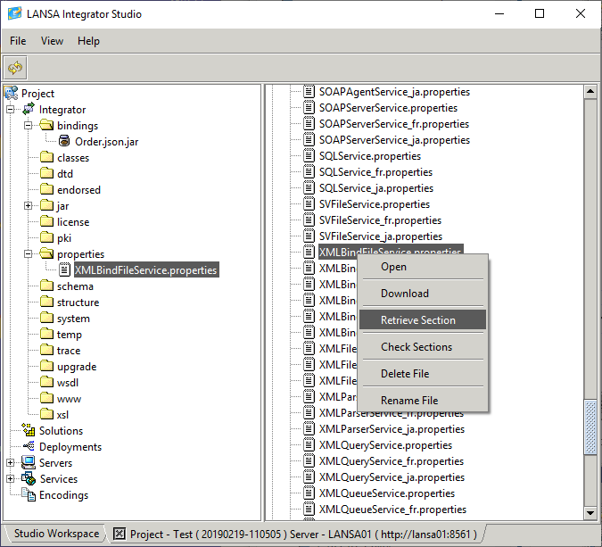Screen dimensions: 602x547
Task: Select XMLBindFileService.properties in the project tree
Action: (x=146, y=270)
